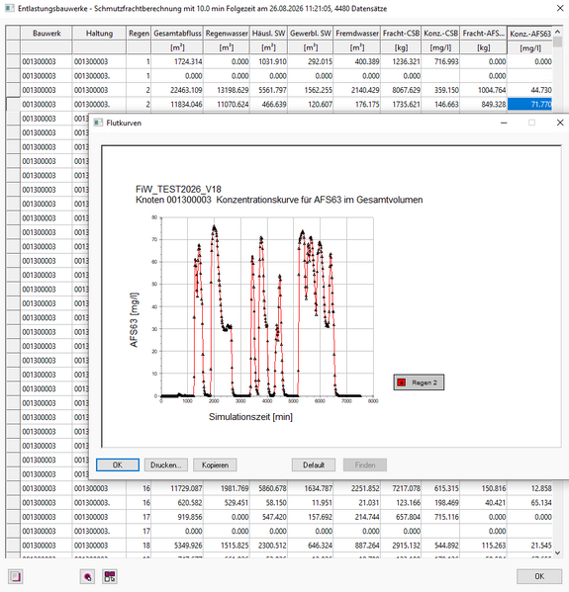The width and height of the screenshot is (569, 592).
Task: Click the red legend marker beside Regen 2
Action: pos(402,382)
